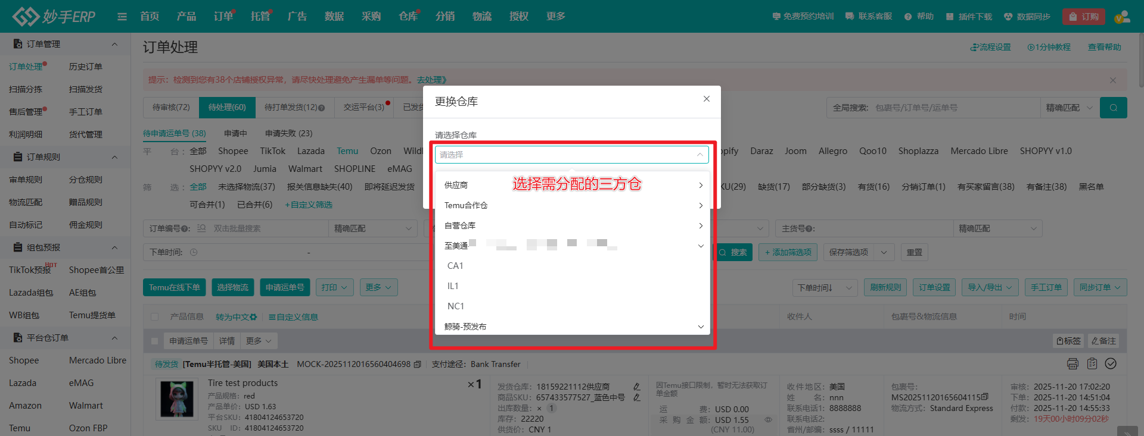Click 免费预约培训 in the top bar
1144x436 pixels.
803,17
